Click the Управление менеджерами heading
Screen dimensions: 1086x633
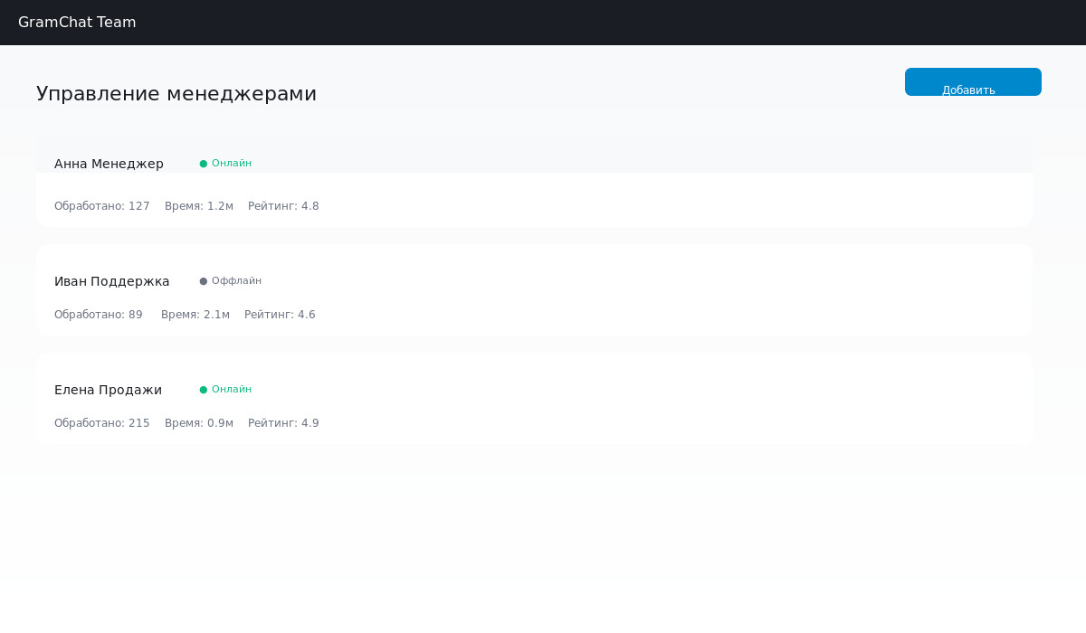176,94
